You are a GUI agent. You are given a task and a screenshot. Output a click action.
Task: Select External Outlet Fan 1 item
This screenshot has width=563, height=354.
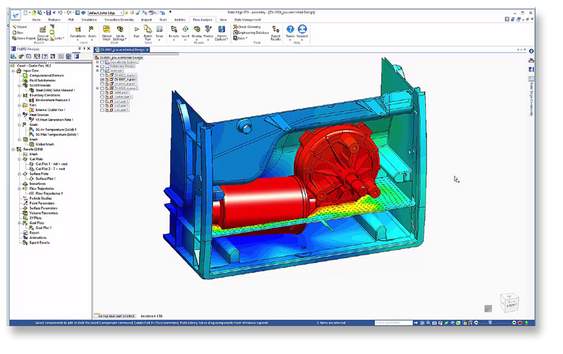[x=50, y=110]
